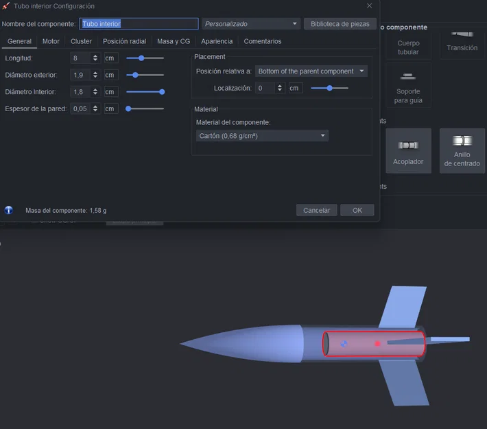Click the Cancelar button
The height and width of the screenshot is (429, 487).
(x=316, y=210)
